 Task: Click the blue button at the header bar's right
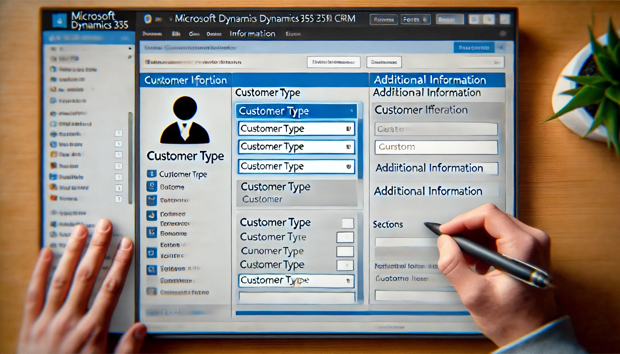(474, 47)
